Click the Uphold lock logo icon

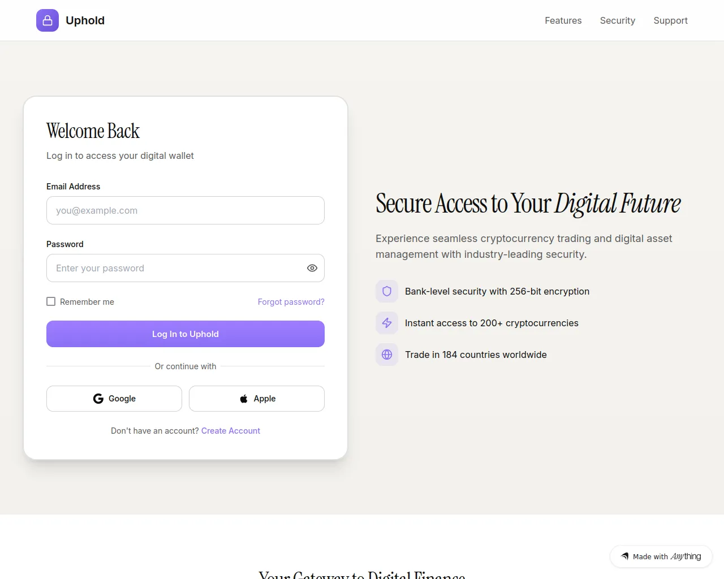coord(48,20)
